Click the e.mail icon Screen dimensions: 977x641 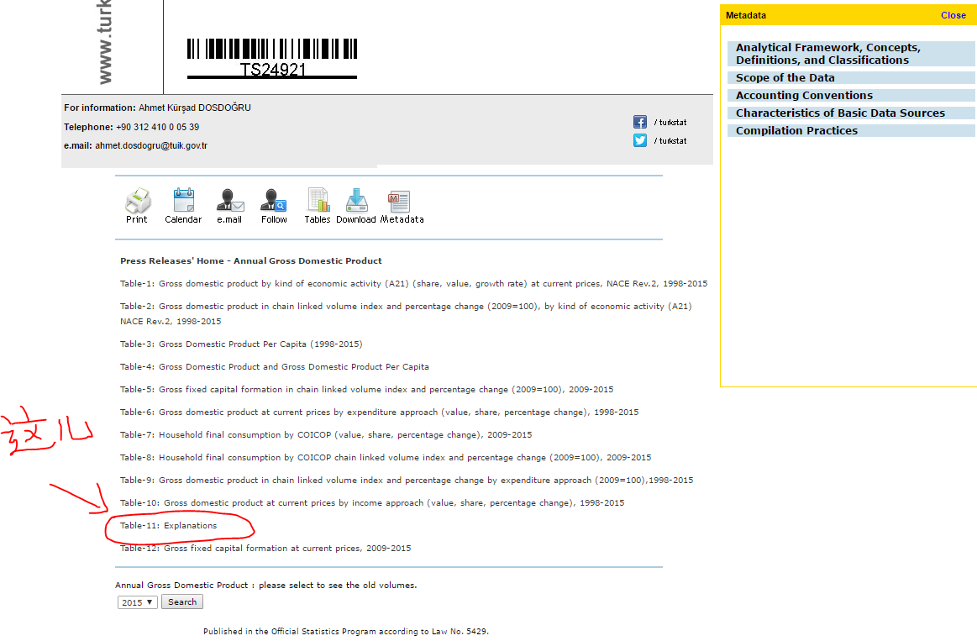coord(230,201)
